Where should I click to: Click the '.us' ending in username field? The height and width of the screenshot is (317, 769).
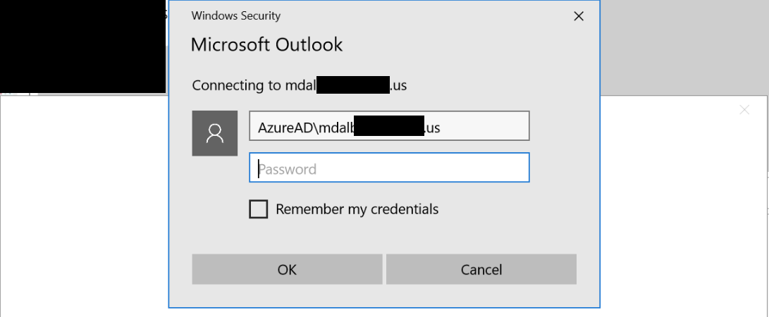tap(432, 128)
